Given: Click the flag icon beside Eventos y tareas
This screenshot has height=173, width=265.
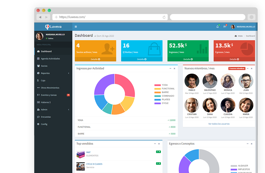Looking at the screenshot, I should (x=38, y=95).
